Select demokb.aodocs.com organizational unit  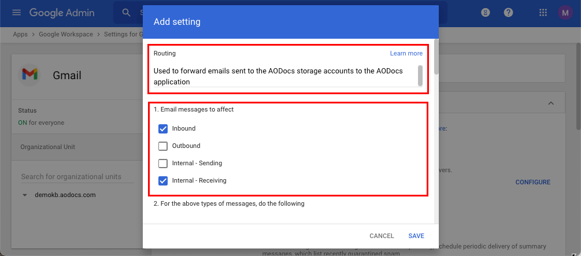click(65, 195)
